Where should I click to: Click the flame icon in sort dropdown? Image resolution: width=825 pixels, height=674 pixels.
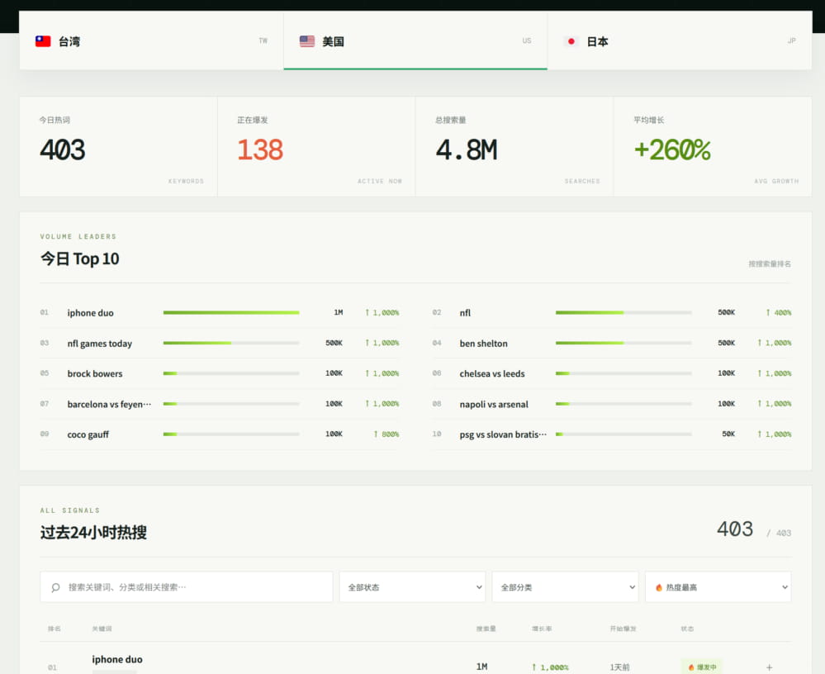[x=659, y=587]
